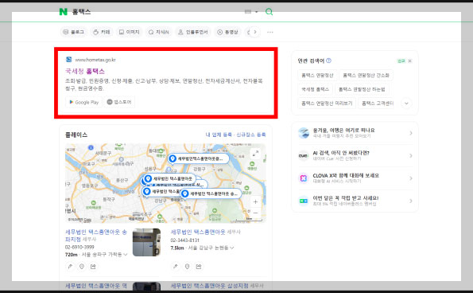Image resolution: width=473 pixels, height=293 pixels.
Task: Click the rightmost 세무법인 택스홈앤아웃 송... map pin
Action: point(211,193)
